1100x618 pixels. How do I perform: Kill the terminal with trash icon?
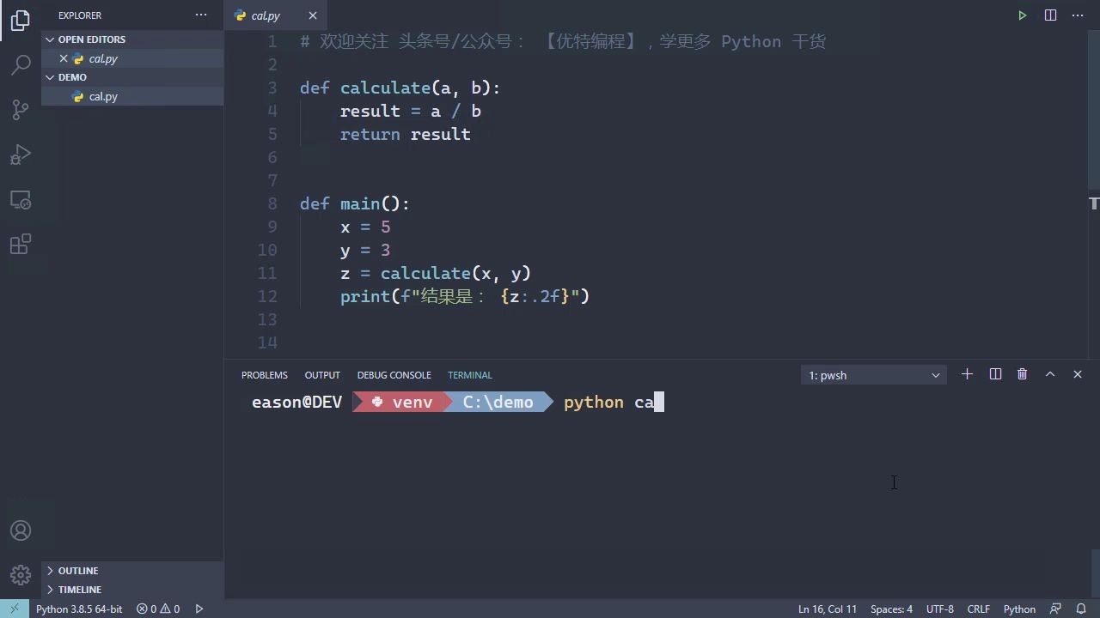click(x=1022, y=374)
